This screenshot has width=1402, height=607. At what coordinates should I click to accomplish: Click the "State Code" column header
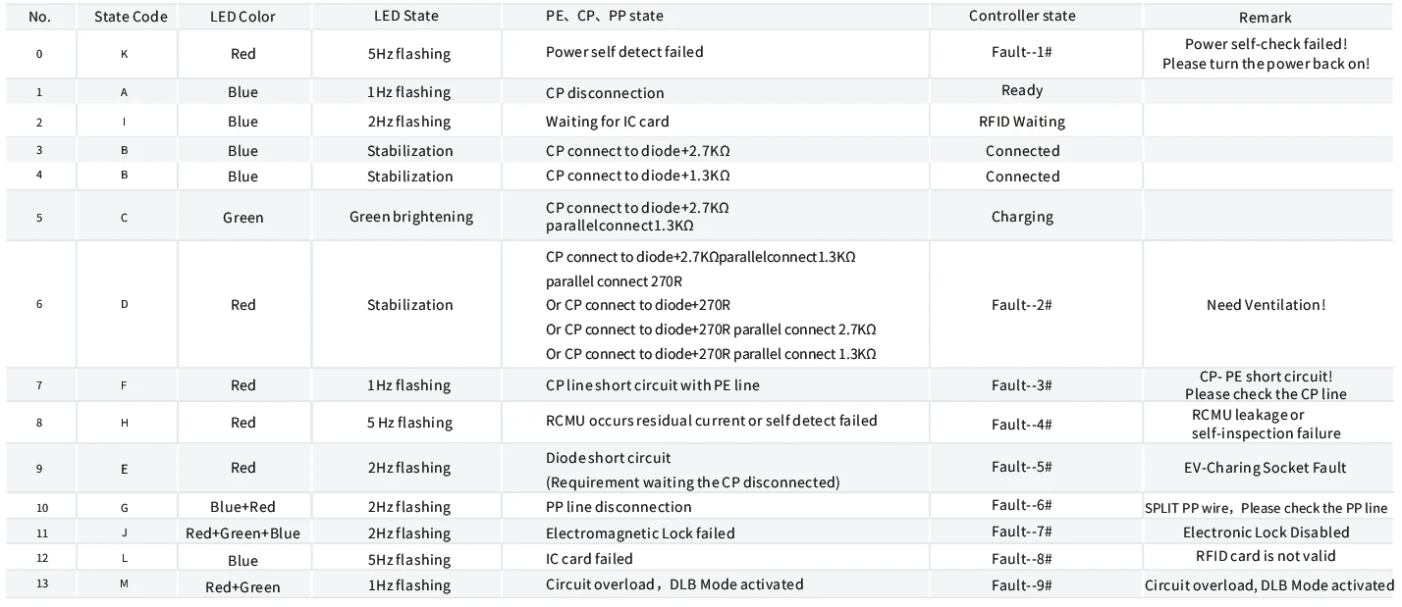pos(131,17)
